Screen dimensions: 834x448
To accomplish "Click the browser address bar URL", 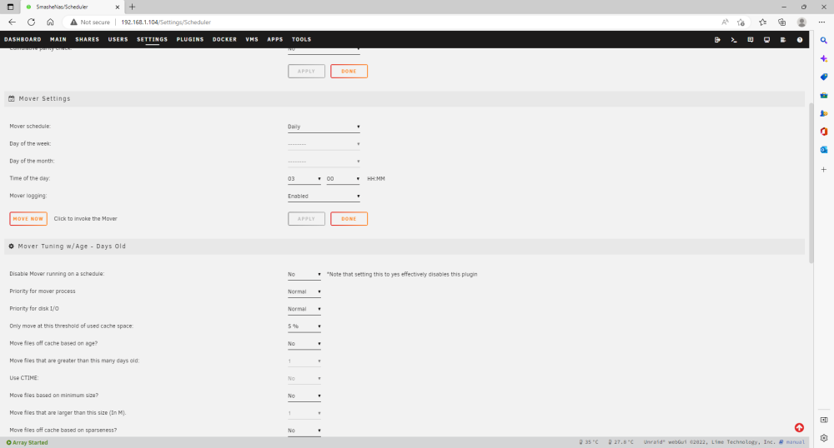I will tap(166, 22).
